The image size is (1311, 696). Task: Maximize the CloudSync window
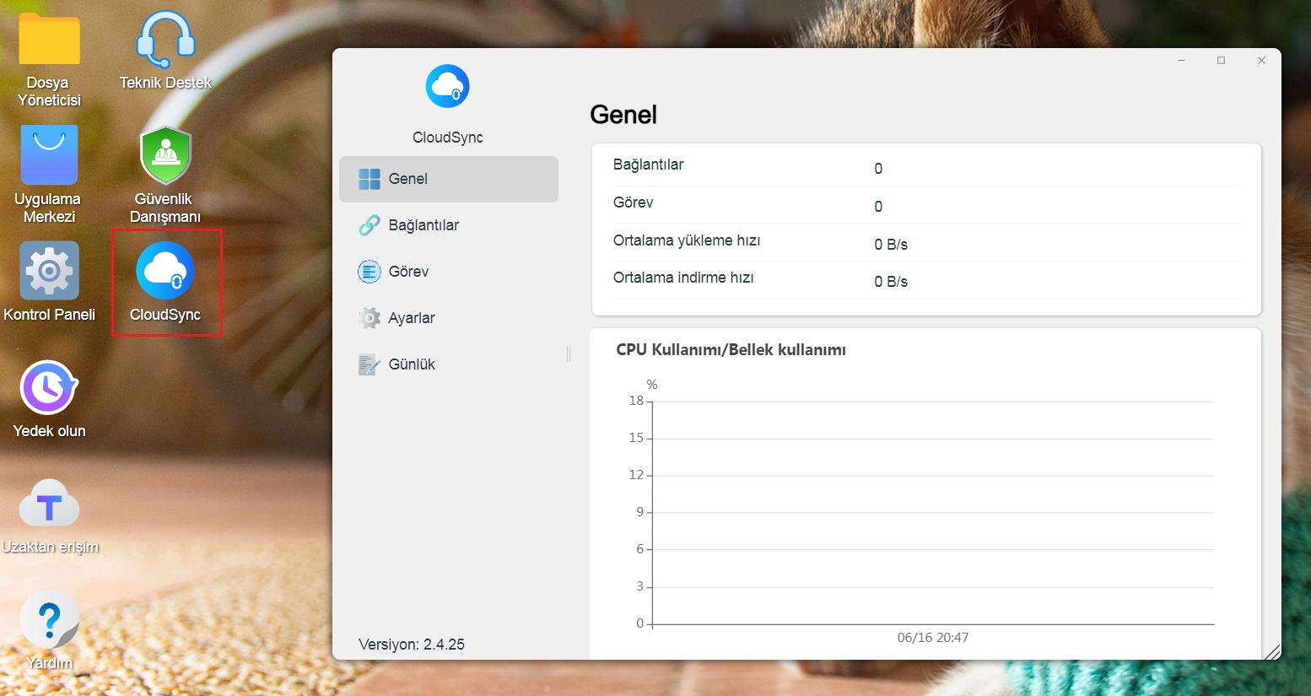point(1221,61)
